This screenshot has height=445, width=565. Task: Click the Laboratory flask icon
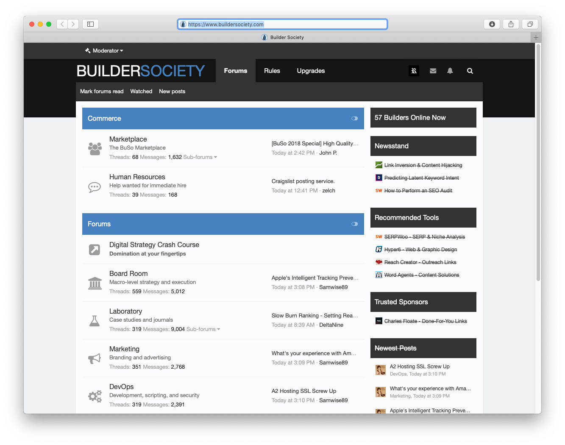pos(95,321)
